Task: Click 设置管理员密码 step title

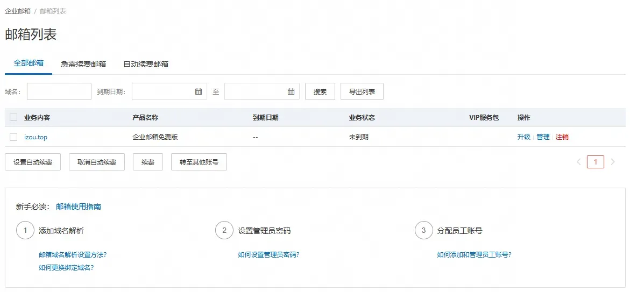Action: click(264, 231)
